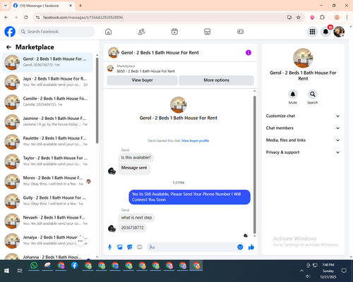Click the purple conversation info icon
This screenshot has width=353, height=282.
click(x=249, y=53)
